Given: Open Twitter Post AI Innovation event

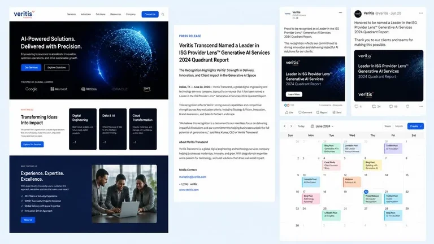Looking at the screenshot, I should point(393,149).
